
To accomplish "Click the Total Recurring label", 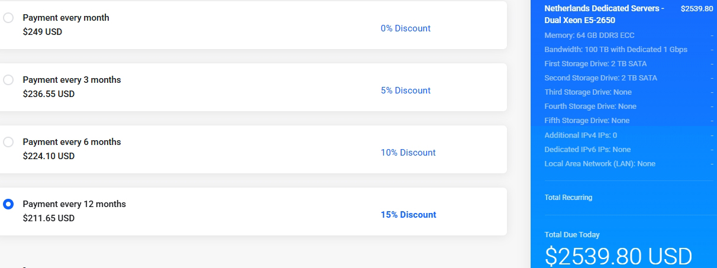I will (x=568, y=197).
